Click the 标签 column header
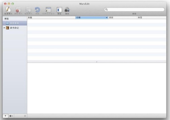This screenshot has width=170, height=120. [x=152, y=17]
